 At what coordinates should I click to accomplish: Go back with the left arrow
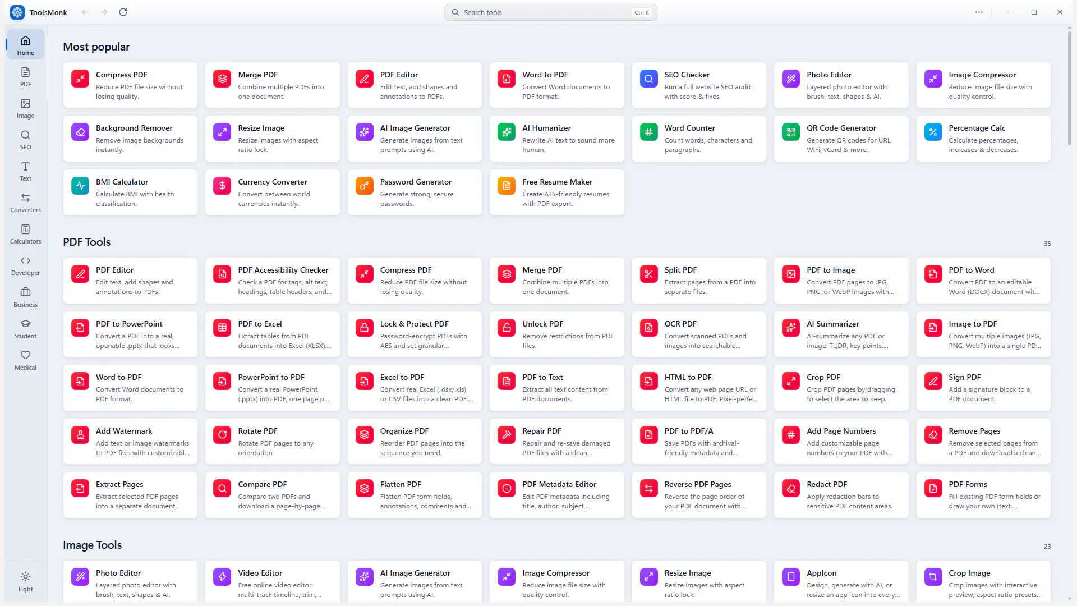(85, 12)
